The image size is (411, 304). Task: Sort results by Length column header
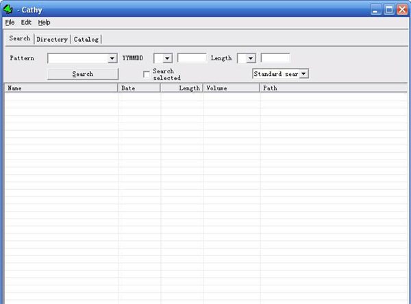(x=182, y=88)
